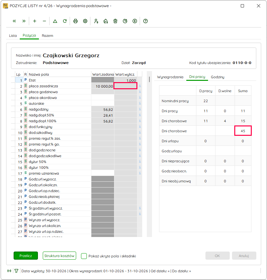Click the Wart.zadana cell for płaca akordowa
Screen dimensions: 267x280
pos(103,98)
